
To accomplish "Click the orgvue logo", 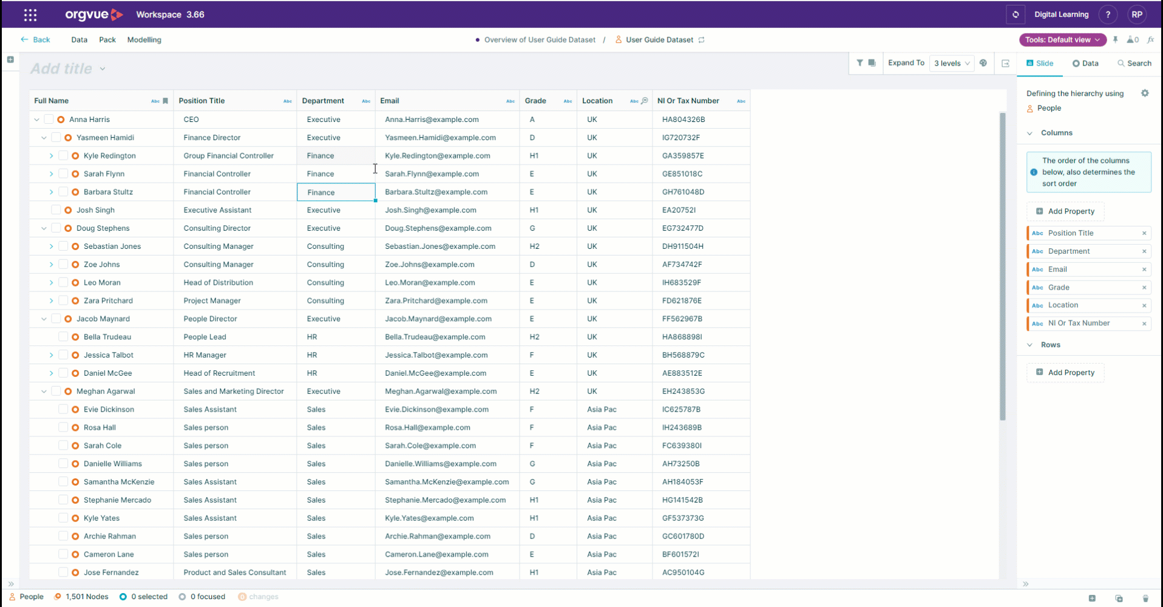I will pos(94,15).
